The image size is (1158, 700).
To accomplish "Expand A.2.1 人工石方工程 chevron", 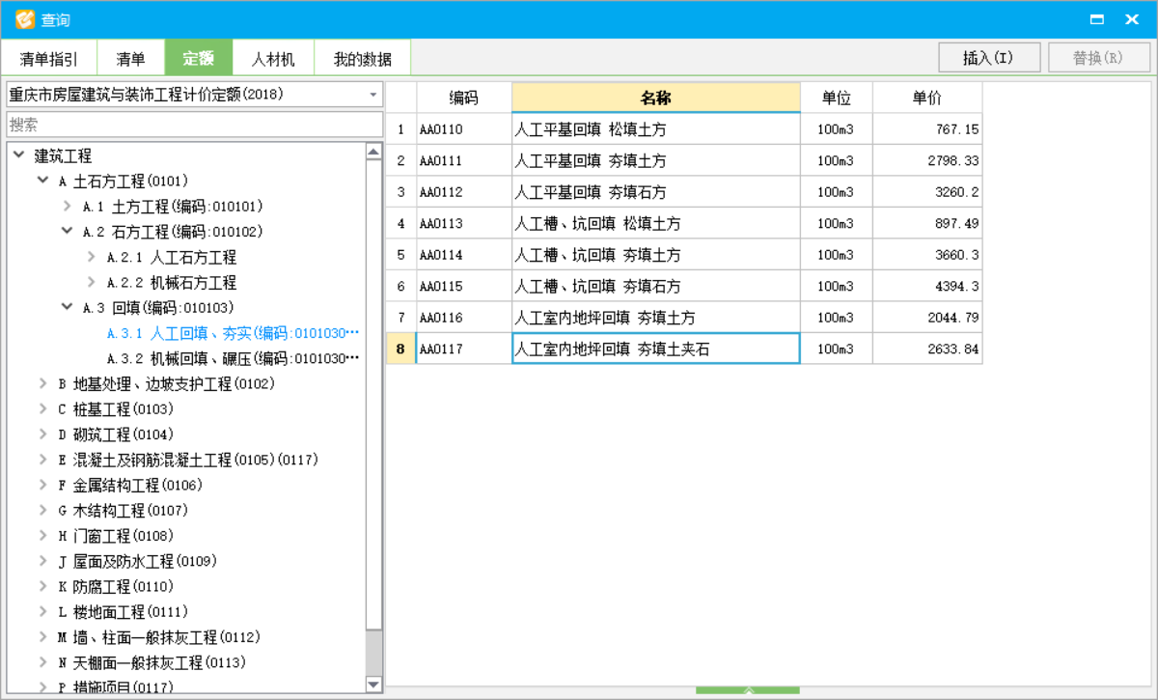I will click(x=91, y=257).
